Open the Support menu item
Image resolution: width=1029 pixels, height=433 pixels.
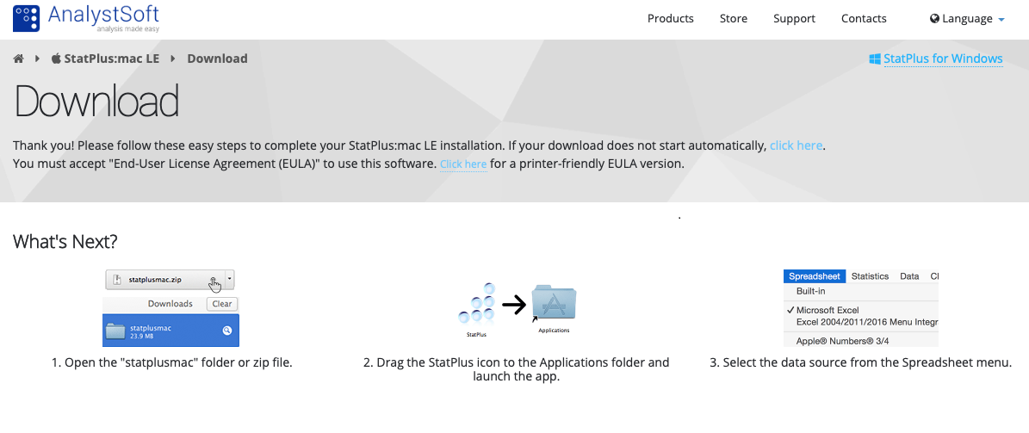coord(794,18)
